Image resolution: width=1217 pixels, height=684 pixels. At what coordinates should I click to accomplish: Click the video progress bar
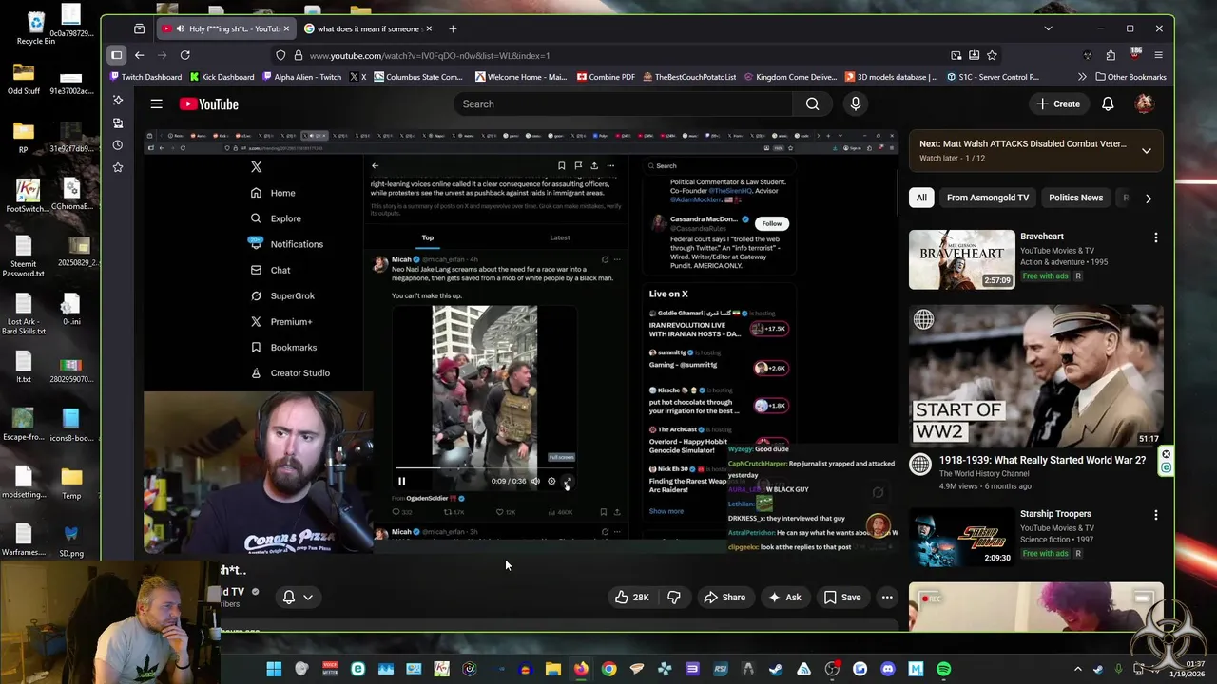485,469
